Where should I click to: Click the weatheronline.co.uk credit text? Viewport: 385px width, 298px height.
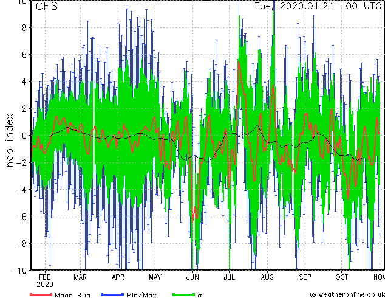point(352,294)
